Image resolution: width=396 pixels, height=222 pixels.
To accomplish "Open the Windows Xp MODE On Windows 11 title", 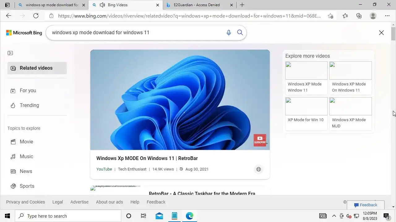I will point(147,158).
